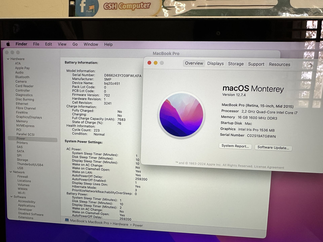Select Wi-Fi under Network
The height and width of the screenshot is (242, 323).
[21, 193]
